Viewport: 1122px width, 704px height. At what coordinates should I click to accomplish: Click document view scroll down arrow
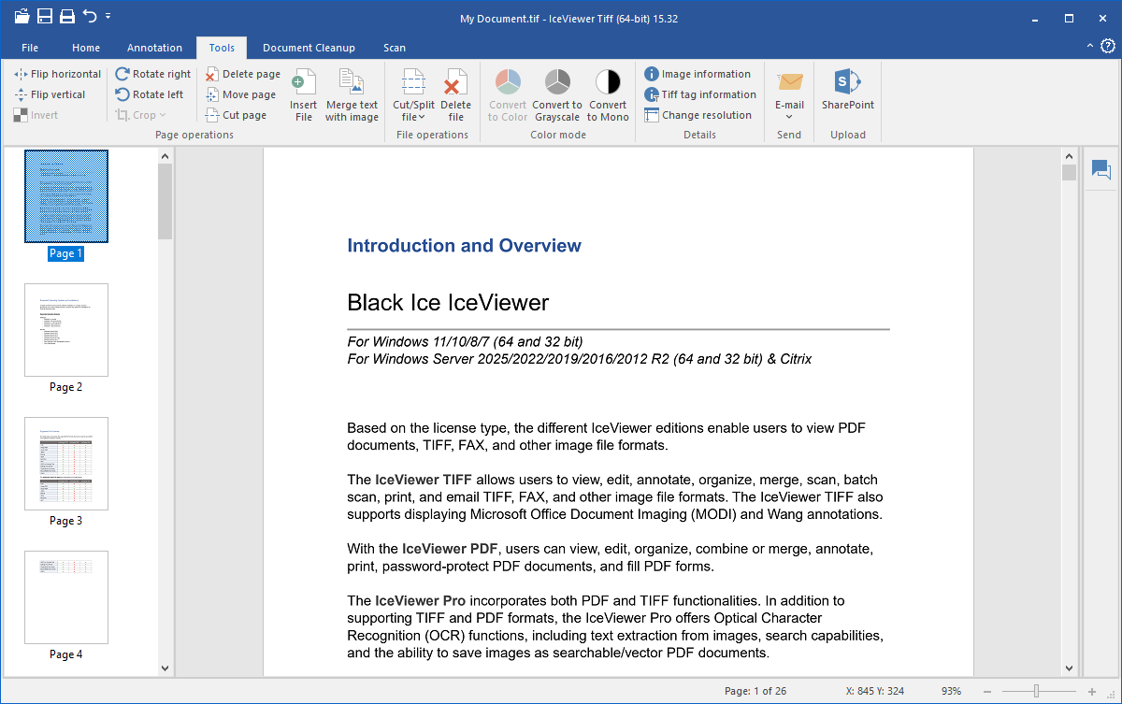(1070, 668)
